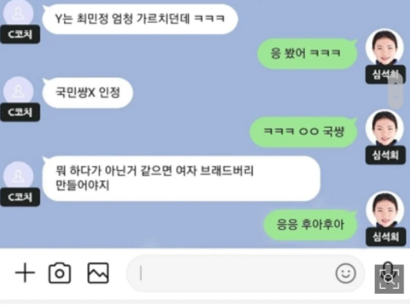Click the bottom 심석희 name label
Screen dimensions: 410x305
pos(385,237)
